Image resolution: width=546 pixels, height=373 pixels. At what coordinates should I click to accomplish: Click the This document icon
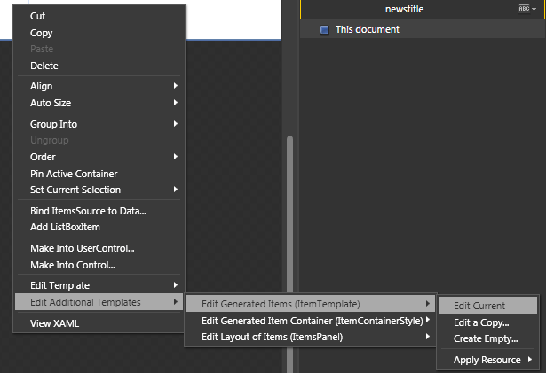pos(324,30)
